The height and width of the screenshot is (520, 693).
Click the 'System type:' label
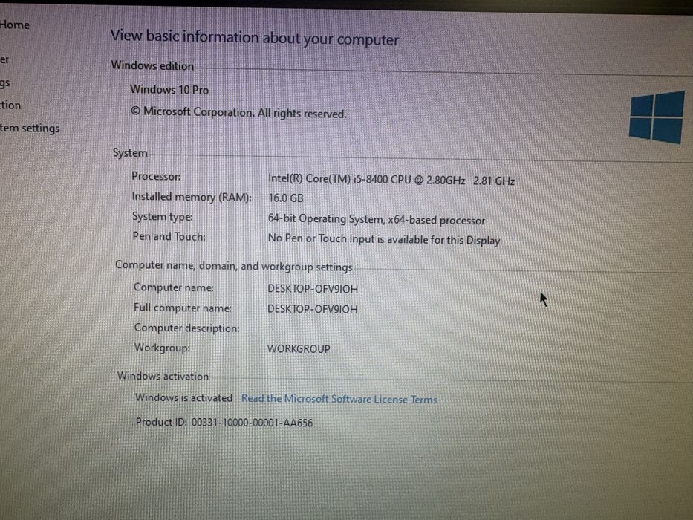[162, 217]
